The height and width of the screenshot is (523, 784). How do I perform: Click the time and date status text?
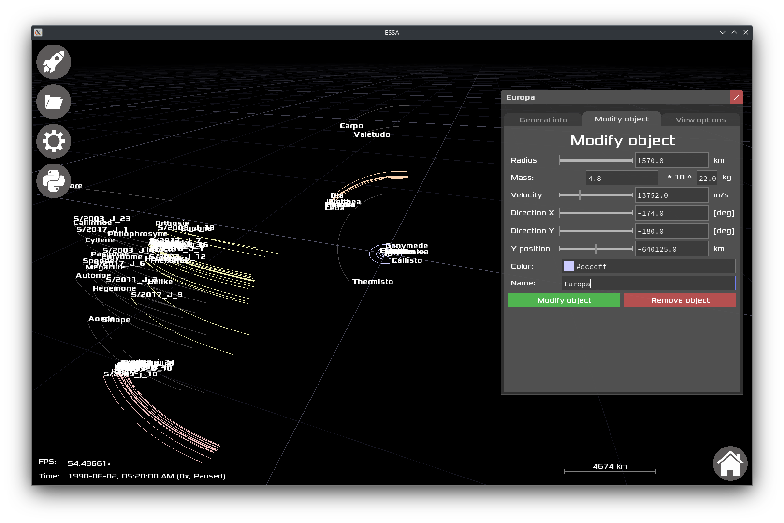tap(146, 476)
